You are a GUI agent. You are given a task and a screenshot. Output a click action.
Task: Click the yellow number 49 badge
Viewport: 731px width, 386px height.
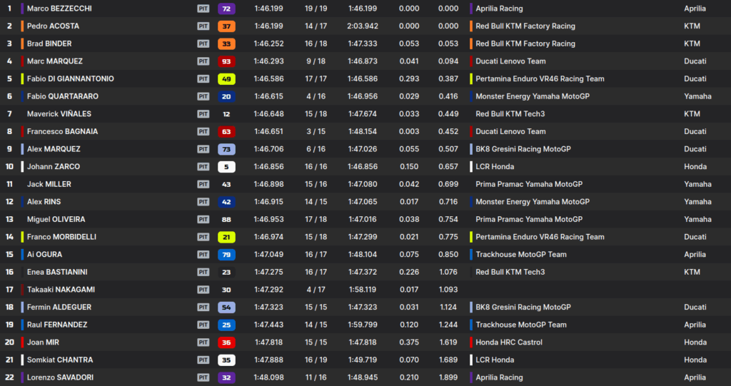(226, 78)
